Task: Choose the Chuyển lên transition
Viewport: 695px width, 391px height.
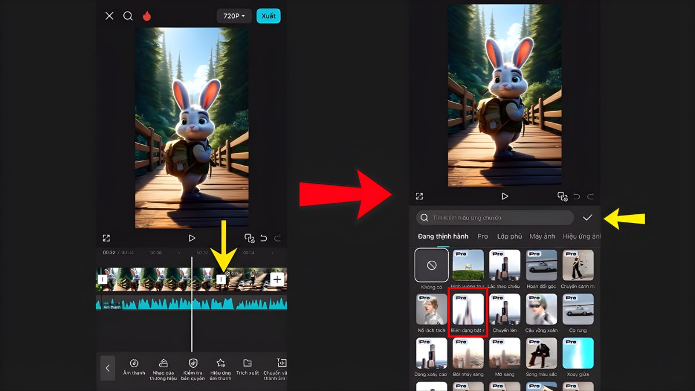Action: (x=504, y=309)
